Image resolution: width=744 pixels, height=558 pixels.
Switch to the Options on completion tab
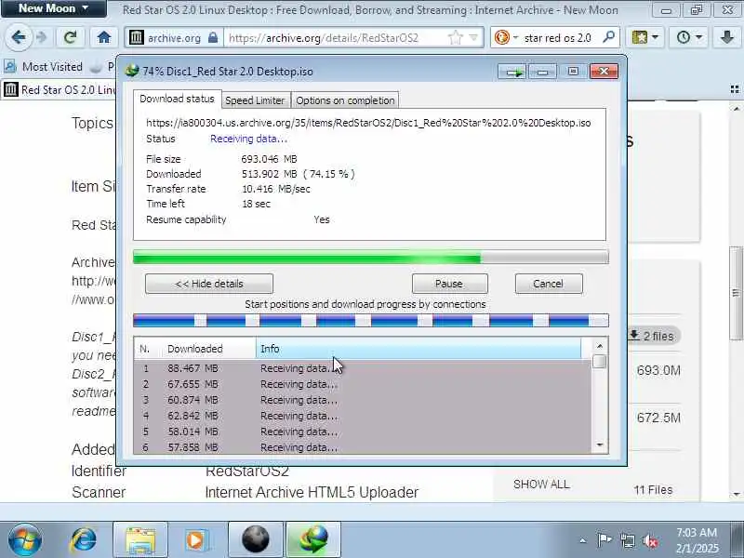click(345, 100)
